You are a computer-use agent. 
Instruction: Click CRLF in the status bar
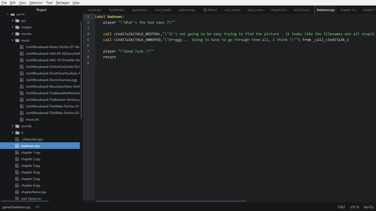tap(341, 207)
